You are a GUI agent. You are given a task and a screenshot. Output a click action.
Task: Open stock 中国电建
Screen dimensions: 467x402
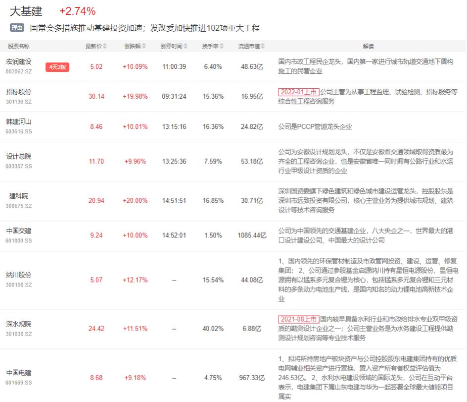click(19, 372)
